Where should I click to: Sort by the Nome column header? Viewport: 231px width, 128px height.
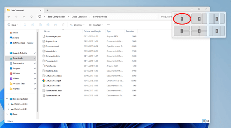point(47,31)
